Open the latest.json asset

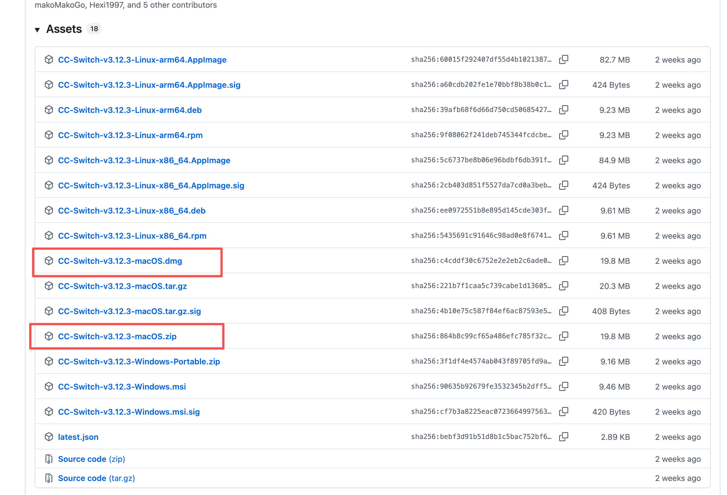pyautogui.click(x=78, y=437)
